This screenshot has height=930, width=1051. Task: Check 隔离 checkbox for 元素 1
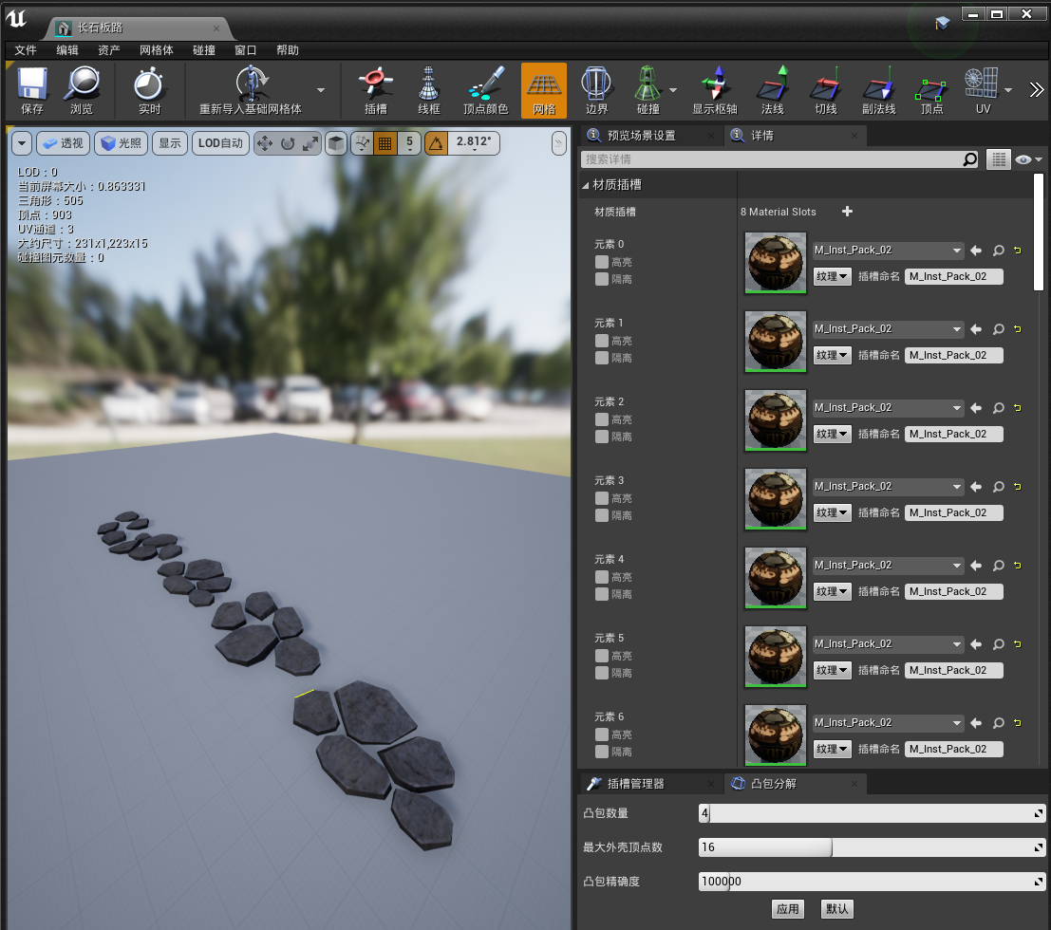601,358
